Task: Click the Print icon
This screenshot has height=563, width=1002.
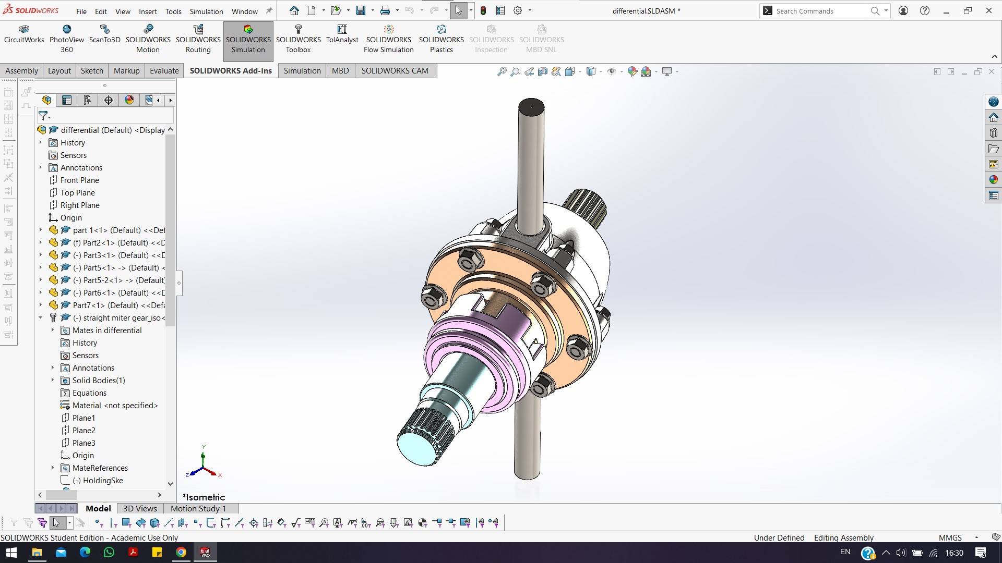Action: click(x=385, y=10)
